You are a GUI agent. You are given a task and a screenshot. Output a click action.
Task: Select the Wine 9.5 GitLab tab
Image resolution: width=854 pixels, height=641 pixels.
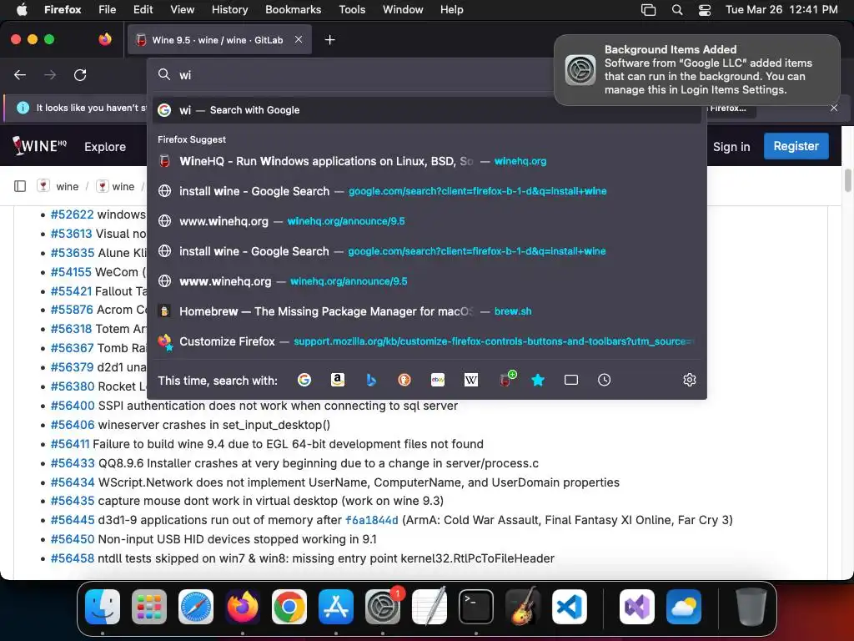(219, 40)
